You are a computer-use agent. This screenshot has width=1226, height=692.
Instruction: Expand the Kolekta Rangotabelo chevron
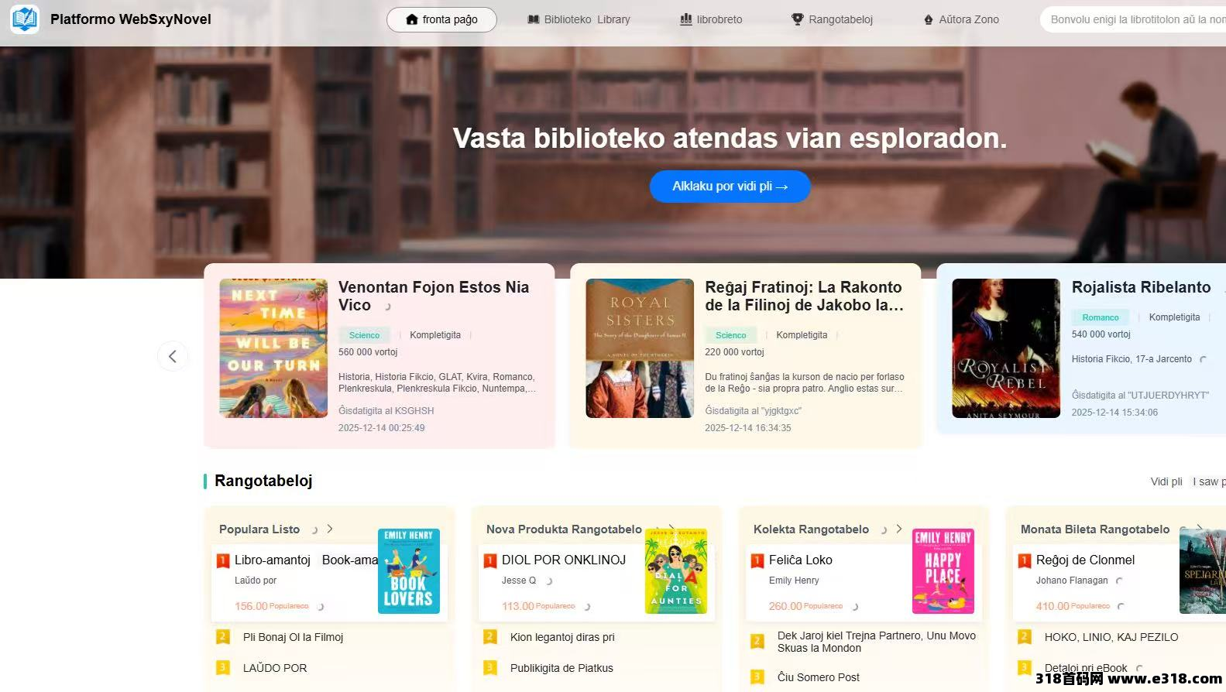coord(899,529)
